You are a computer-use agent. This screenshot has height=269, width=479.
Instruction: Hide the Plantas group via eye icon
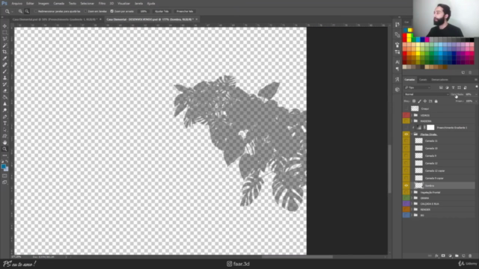(x=406, y=134)
